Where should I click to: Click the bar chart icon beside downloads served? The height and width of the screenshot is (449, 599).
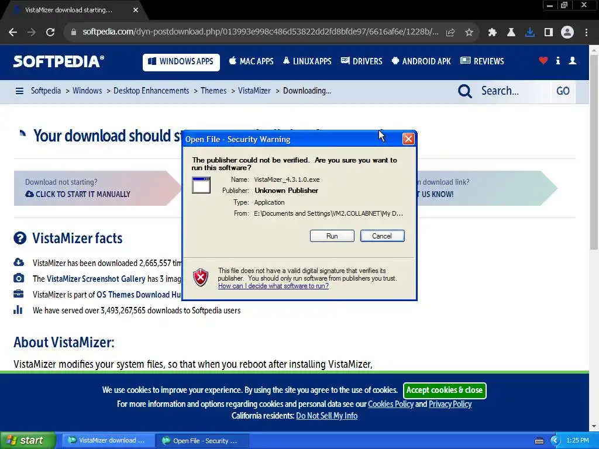[x=18, y=310]
